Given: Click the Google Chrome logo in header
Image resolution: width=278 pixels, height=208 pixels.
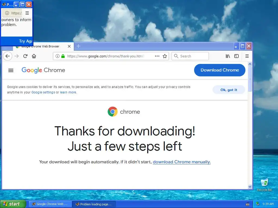Looking at the screenshot, I should pyautogui.click(x=43, y=70).
